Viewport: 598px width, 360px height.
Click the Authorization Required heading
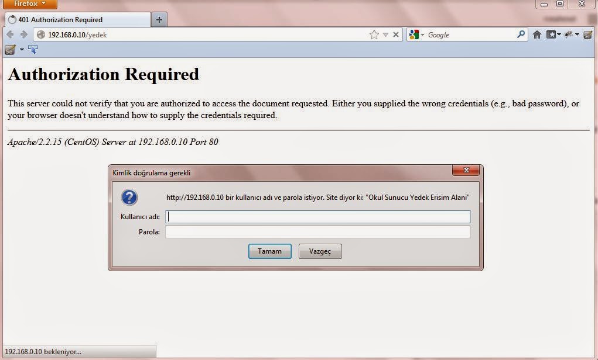coord(103,74)
